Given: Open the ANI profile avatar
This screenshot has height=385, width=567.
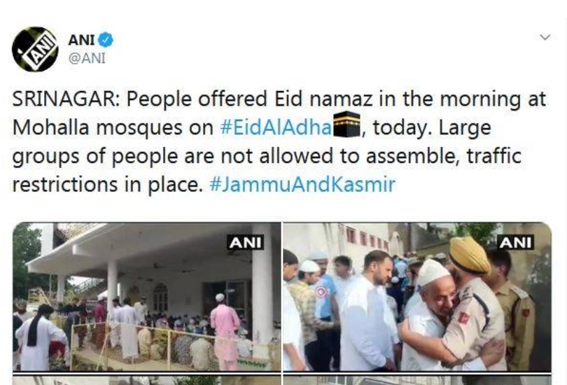Looking at the screenshot, I should pyautogui.click(x=35, y=49).
